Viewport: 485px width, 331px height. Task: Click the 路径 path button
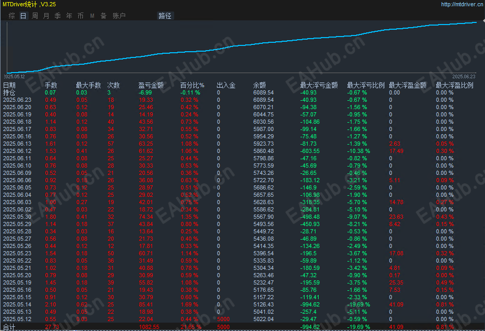click(x=165, y=16)
